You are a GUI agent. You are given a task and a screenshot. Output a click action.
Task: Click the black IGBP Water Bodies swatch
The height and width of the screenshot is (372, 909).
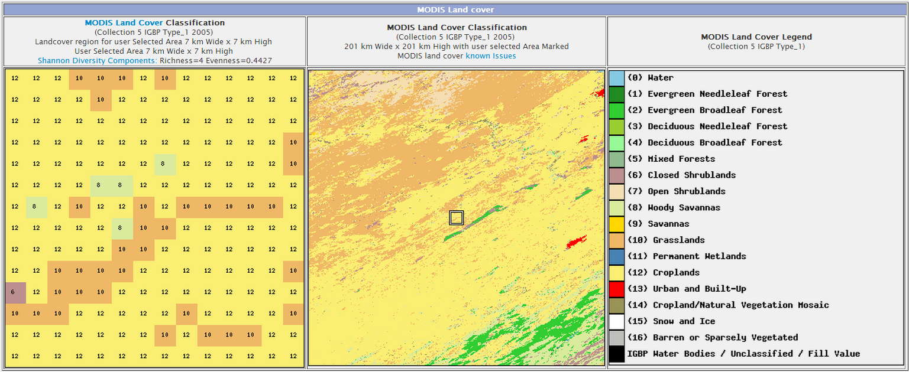(x=617, y=354)
